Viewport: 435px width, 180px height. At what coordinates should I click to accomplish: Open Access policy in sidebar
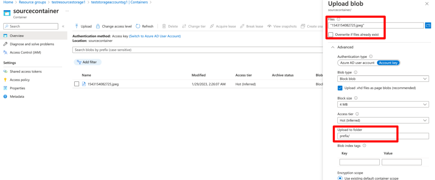tap(20, 80)
